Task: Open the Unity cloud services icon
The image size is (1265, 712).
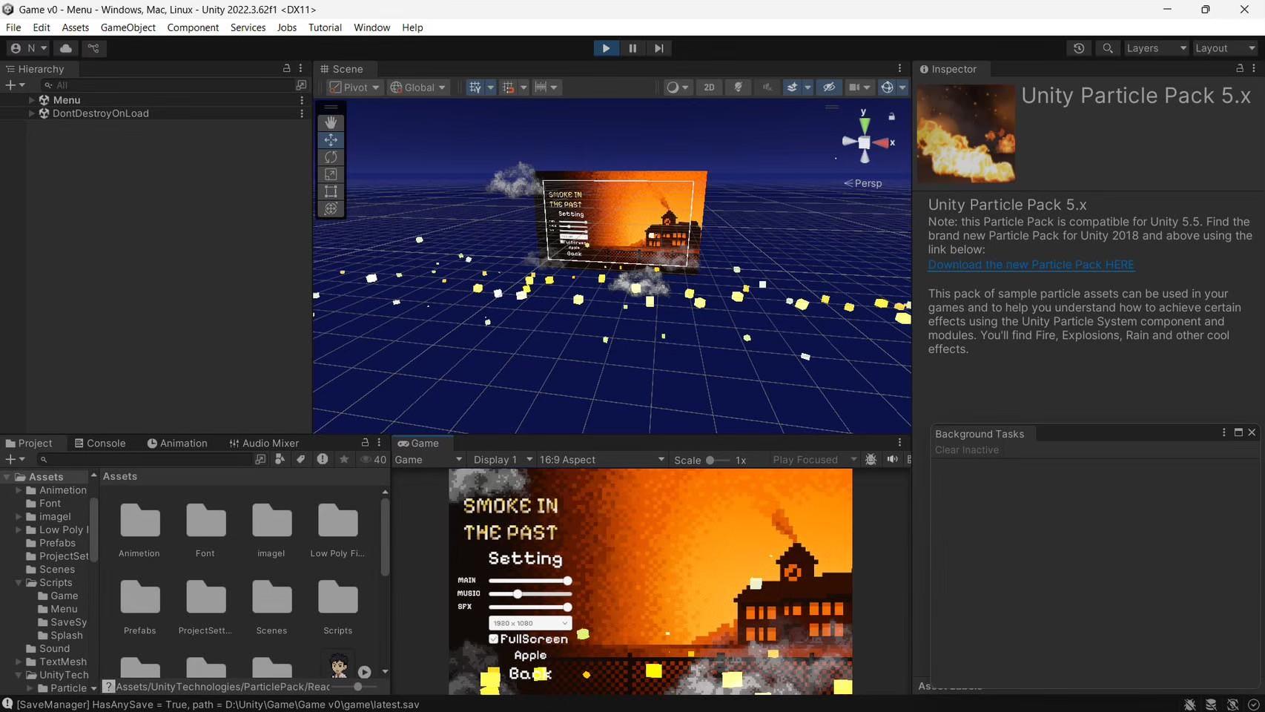Action: pos(66,48)
